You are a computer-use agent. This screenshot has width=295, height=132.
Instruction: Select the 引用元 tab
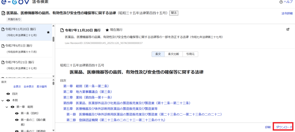click(x=190, y=54)
